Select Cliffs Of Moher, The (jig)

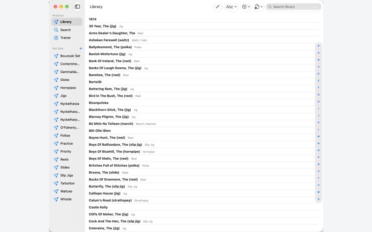click(204, 214)
